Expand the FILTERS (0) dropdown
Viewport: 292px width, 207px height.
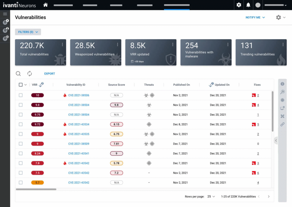(28, 32)
